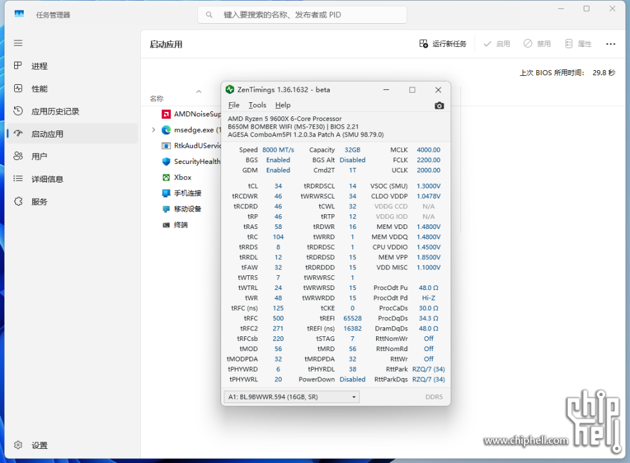Image resolution: width=630 pixels, height=463 pixels.
Task: Click the Task Manager app icon in the title bar
Action: click(19, 14)
